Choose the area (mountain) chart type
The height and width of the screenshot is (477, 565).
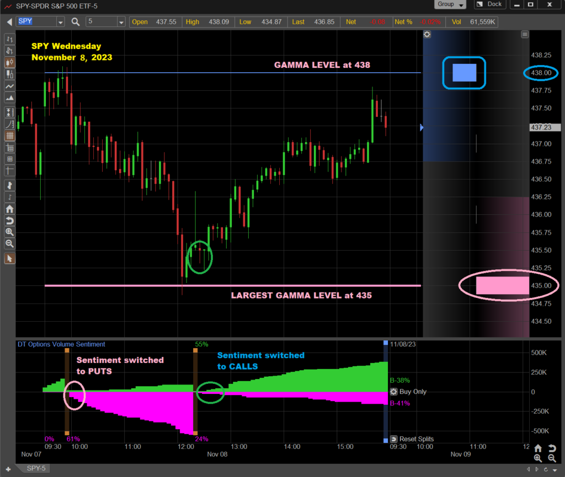pos(9,98)
